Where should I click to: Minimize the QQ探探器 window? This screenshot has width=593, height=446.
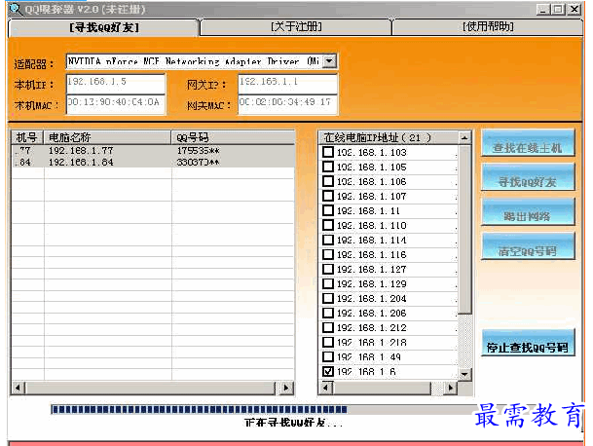543,9
